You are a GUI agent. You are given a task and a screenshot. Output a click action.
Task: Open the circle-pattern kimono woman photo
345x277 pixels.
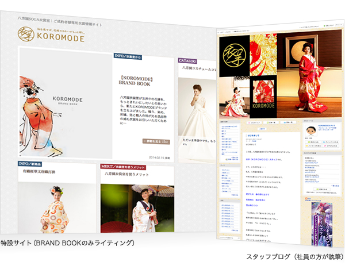point(57,208)
